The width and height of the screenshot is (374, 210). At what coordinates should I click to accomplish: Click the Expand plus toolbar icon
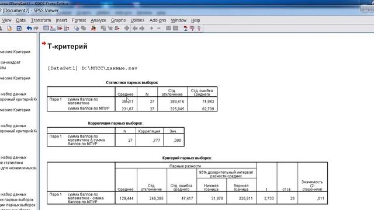(x=151, y=29)
